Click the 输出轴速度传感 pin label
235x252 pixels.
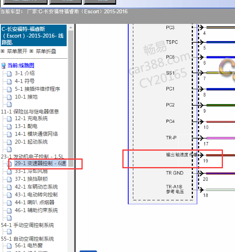coord(182,155)
